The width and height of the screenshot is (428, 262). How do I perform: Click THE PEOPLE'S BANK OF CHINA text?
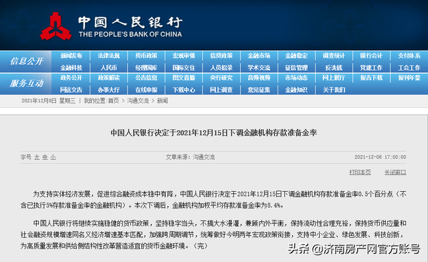[130, 34]
